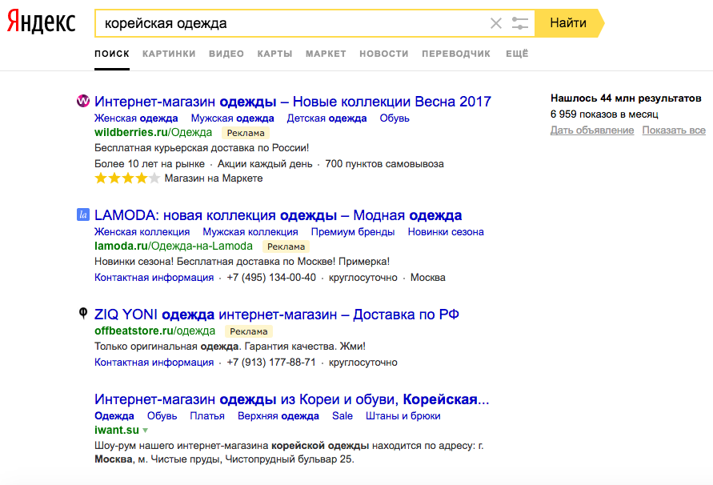Click Показать все link
The image size is (713, 485).
click(674, 130)
